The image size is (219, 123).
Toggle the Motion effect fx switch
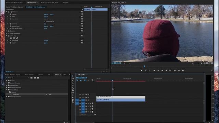9,12
